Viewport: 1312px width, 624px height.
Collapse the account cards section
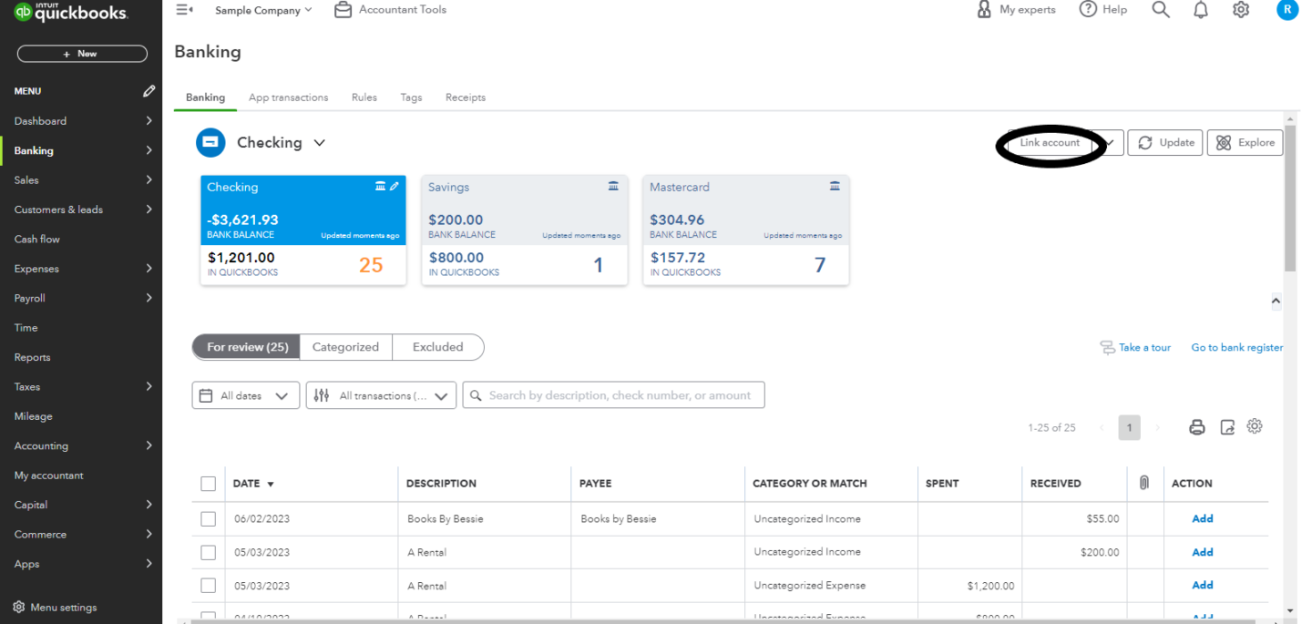point(1276,301)
